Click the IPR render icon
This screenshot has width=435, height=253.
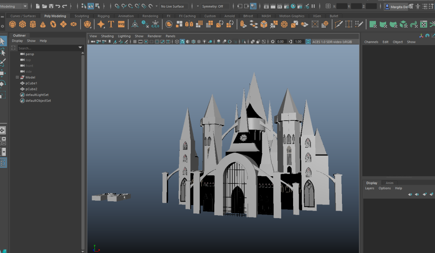tap(280, 6)
